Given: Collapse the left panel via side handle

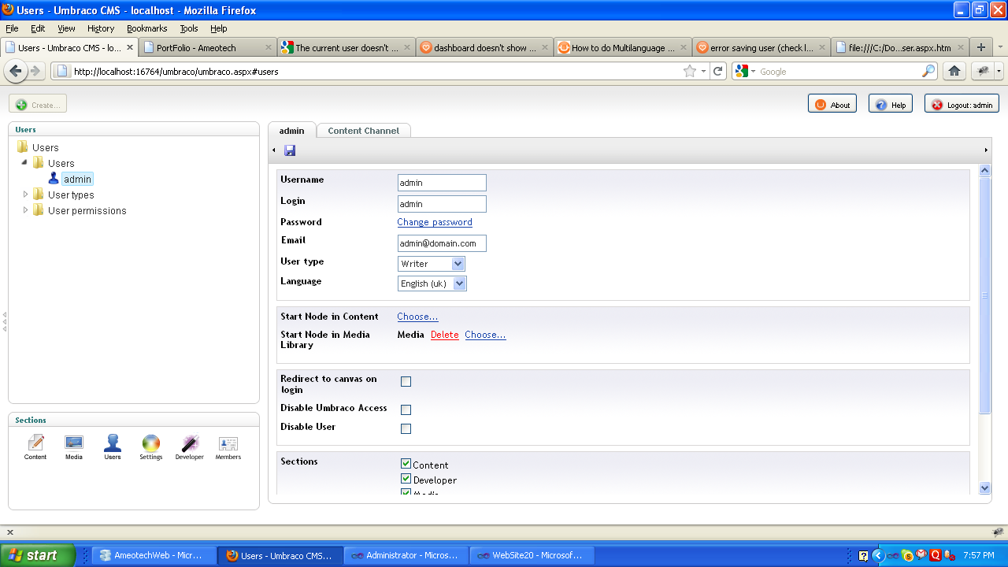Looking at the screenshot, I should point(4,321).
